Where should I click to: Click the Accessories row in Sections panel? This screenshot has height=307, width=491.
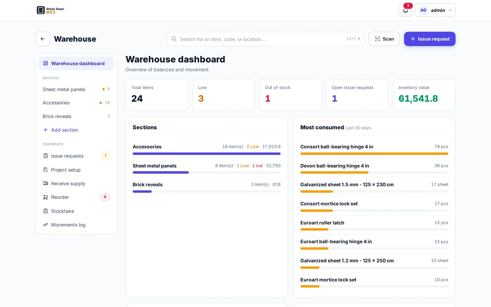[x=207, y=149]
